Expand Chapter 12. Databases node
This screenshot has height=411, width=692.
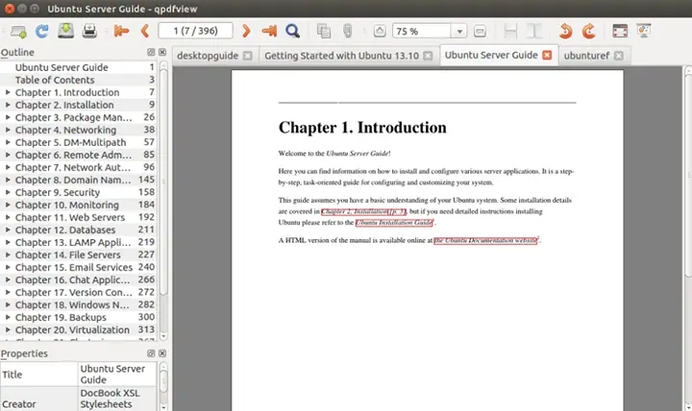point(8,230)
